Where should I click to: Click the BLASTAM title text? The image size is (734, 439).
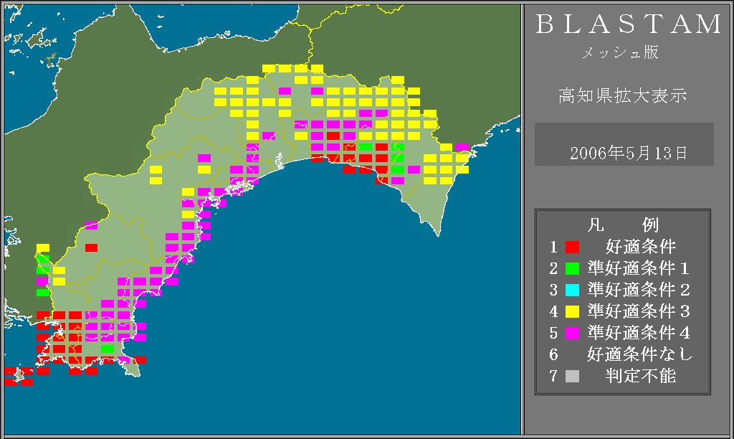pos(628,24)
